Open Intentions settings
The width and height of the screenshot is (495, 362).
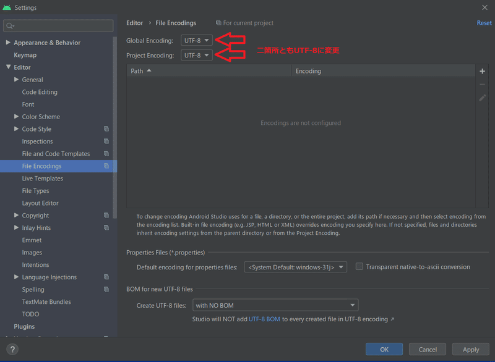tap(35, 264)
